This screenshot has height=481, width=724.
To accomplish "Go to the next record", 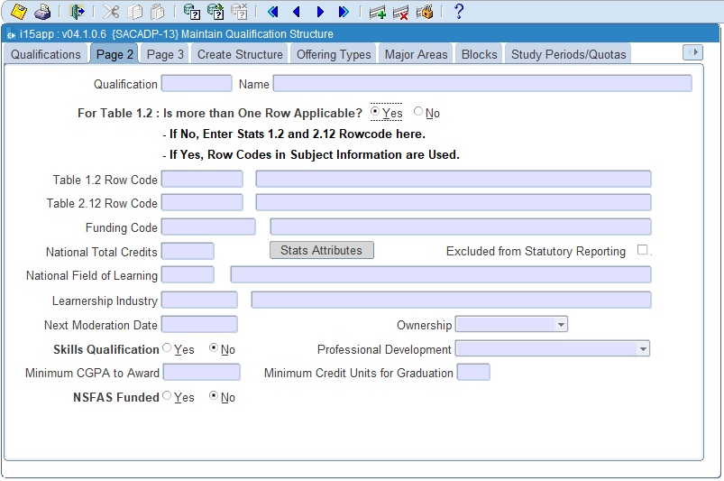I will tap(320, 12).
